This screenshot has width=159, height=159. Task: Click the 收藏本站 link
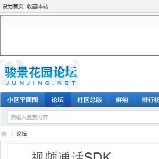38,7
